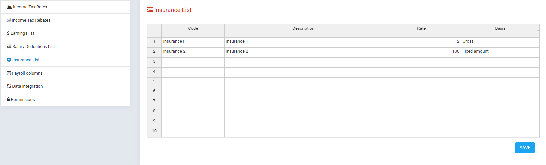Open the Basis column header dropdown arrow
The width and height of the screenshot is (546, 165).
[538, 31]
